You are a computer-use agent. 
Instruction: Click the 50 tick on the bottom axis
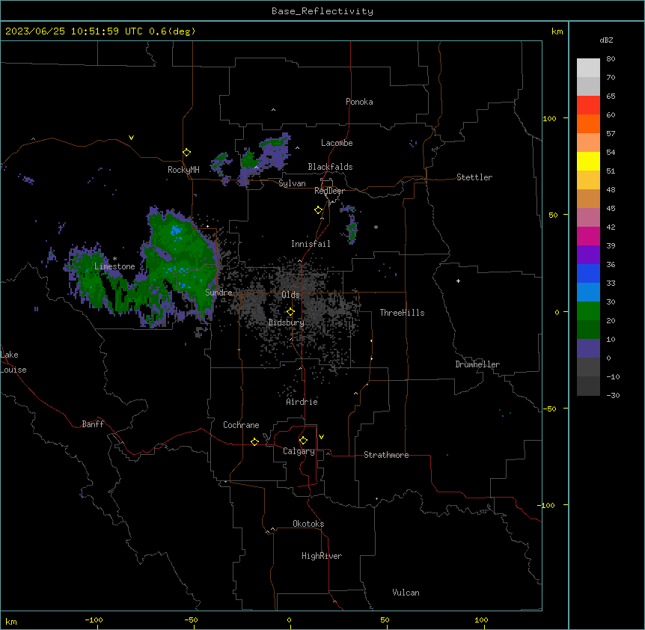(x=385, y=620)
